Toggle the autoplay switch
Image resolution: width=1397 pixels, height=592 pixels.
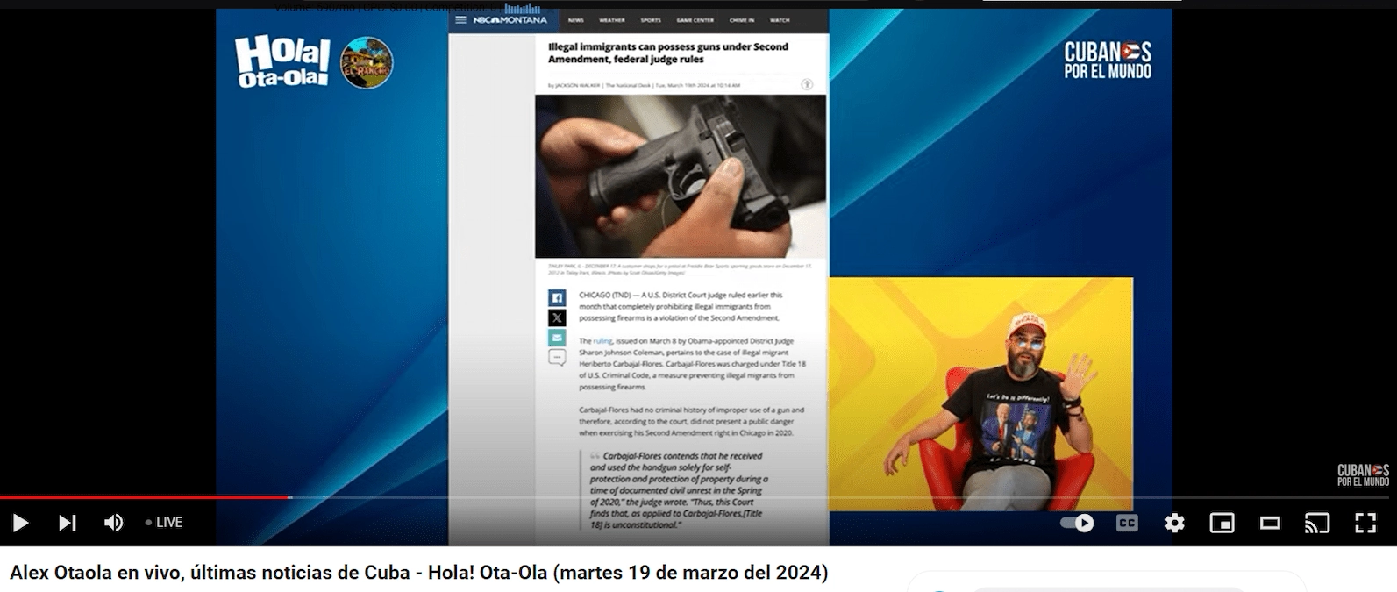(x=1077, y=523)
